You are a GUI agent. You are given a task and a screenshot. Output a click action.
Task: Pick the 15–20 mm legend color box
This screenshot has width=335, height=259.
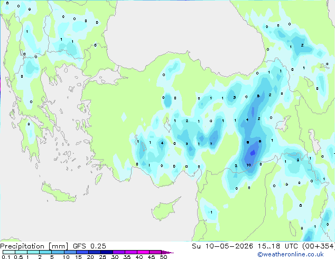(82, 252)
